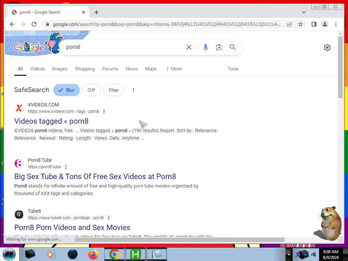The width and height of the screenshot is (348, 261).
Task: Select the All results tab
Action: point(20,69)
